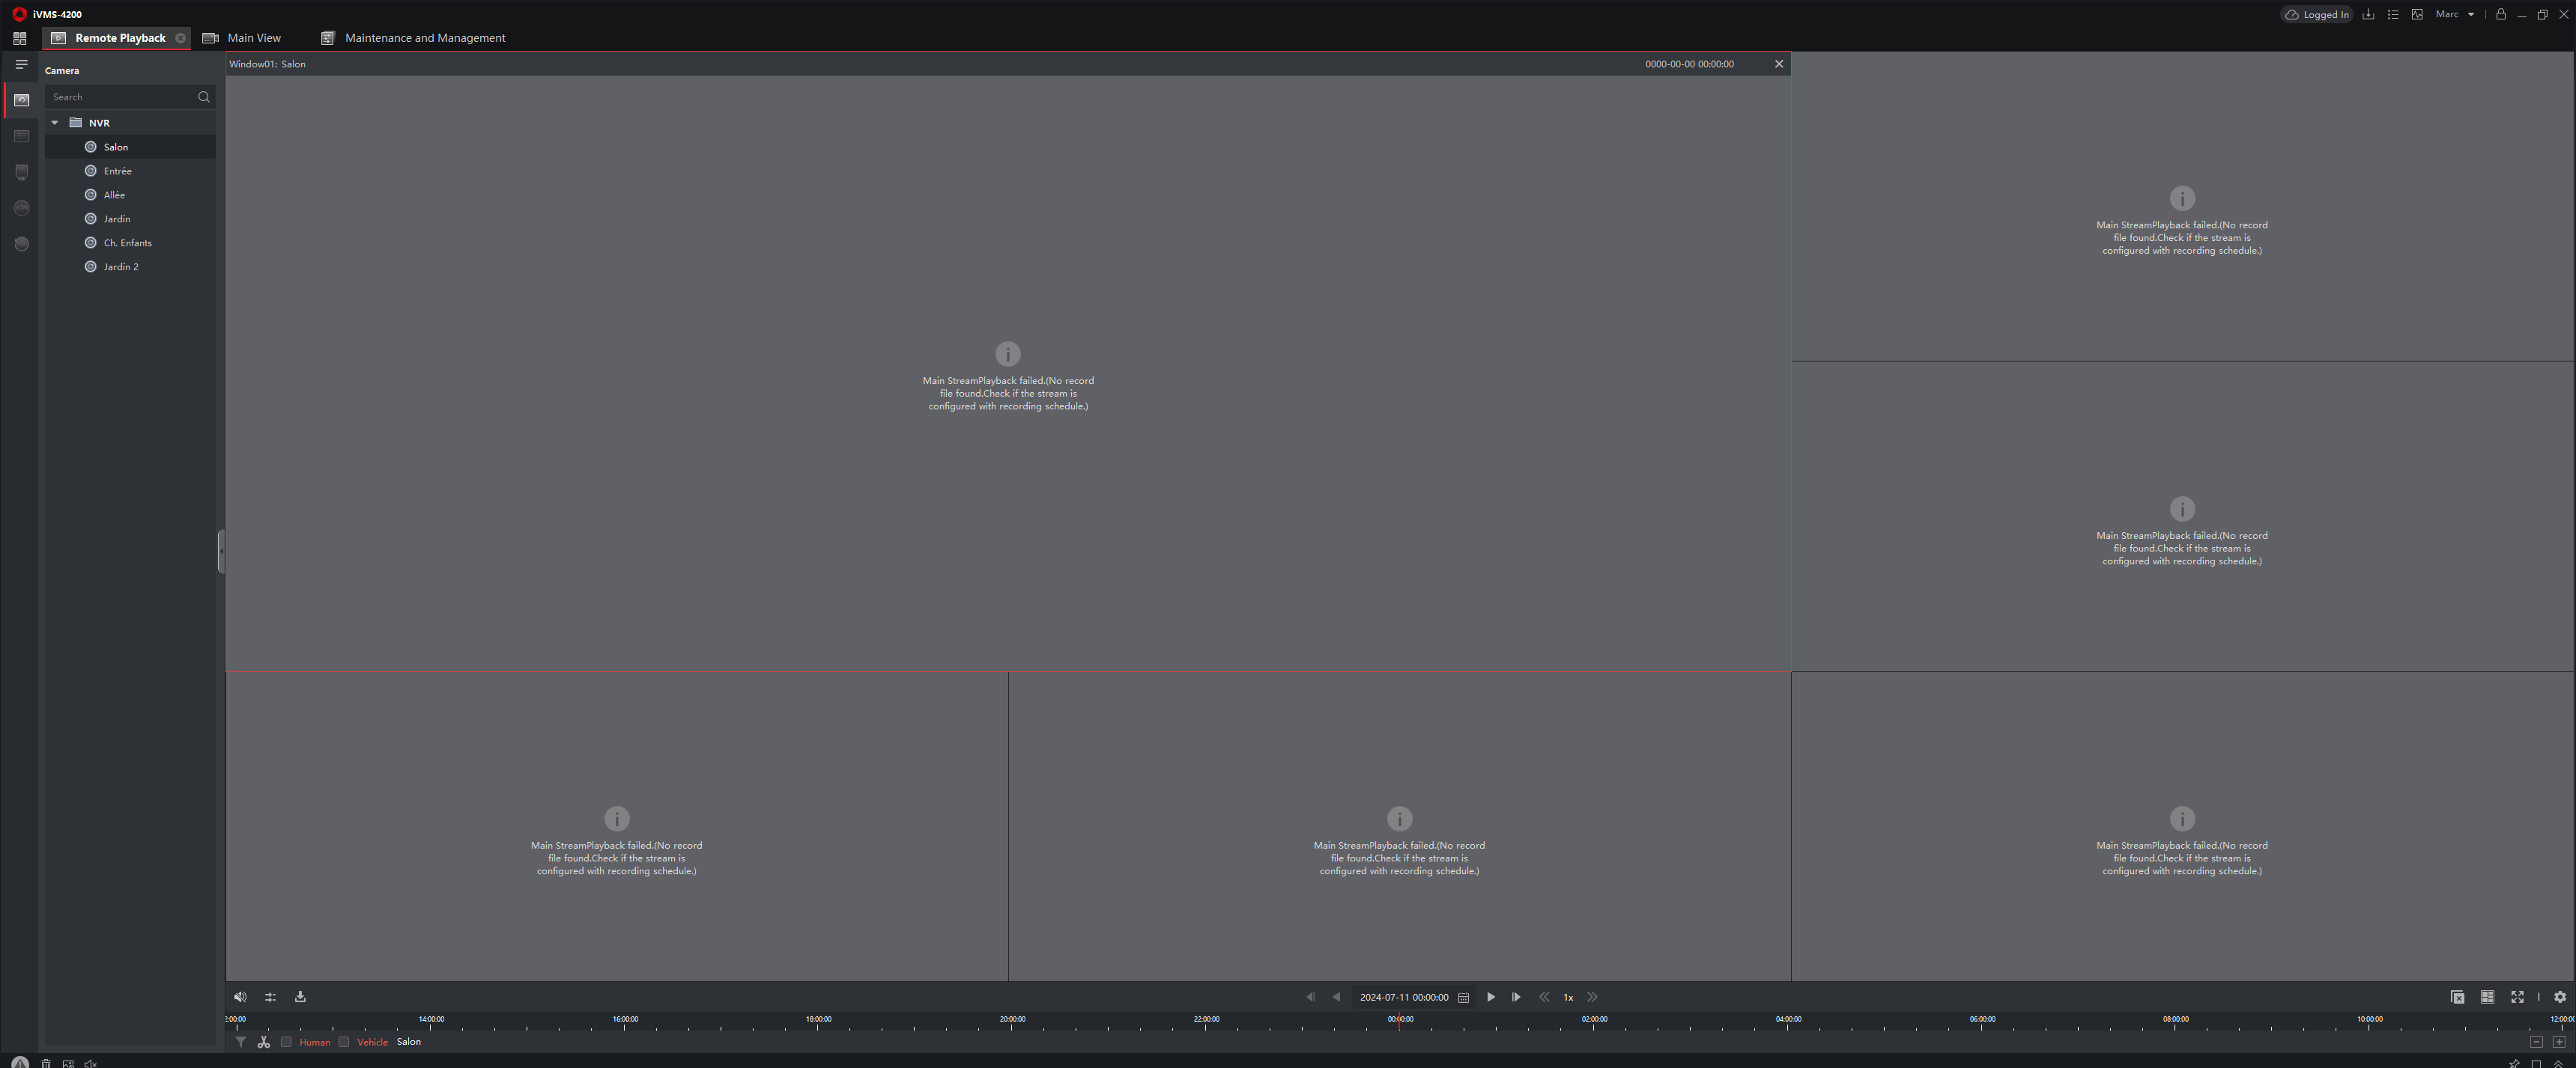Open the window division layout icon
This screenshot has height=1068, width=2576.
[2487, 997]
